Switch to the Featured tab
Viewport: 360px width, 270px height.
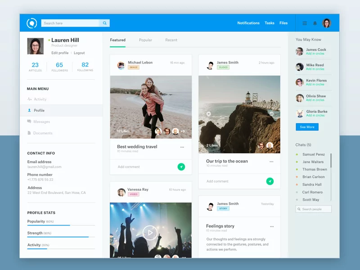pos(118,40)
